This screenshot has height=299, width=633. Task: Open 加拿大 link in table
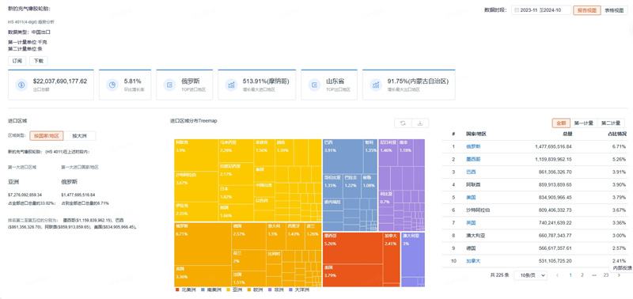473,261
